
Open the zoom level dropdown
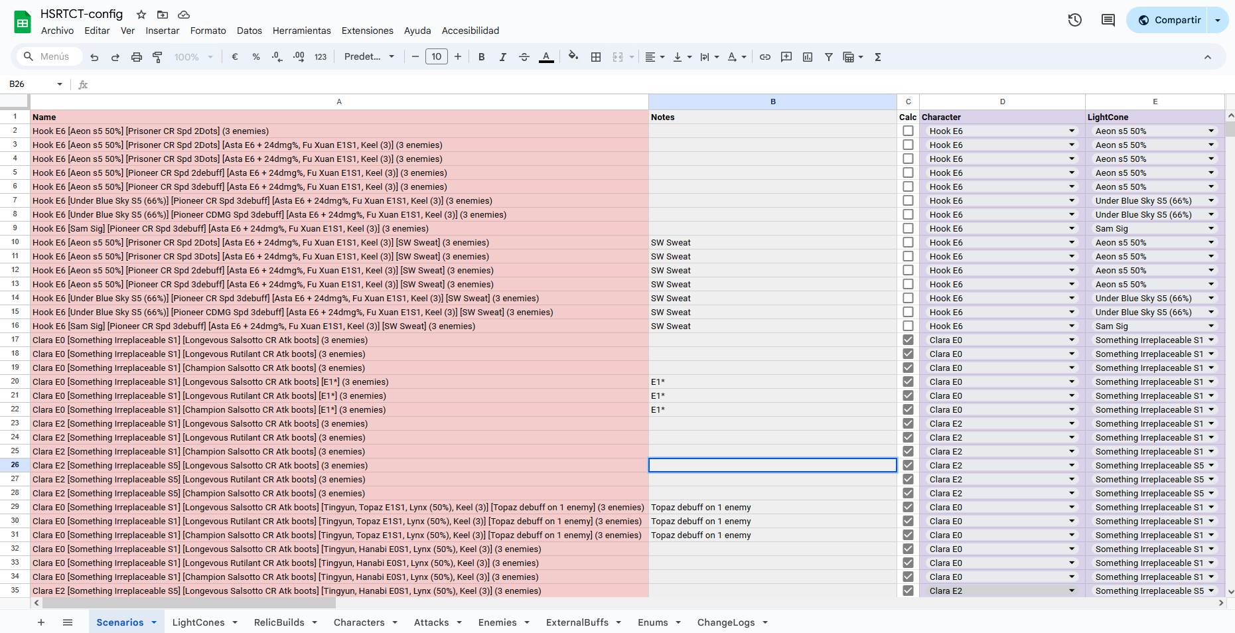point(193,57)
